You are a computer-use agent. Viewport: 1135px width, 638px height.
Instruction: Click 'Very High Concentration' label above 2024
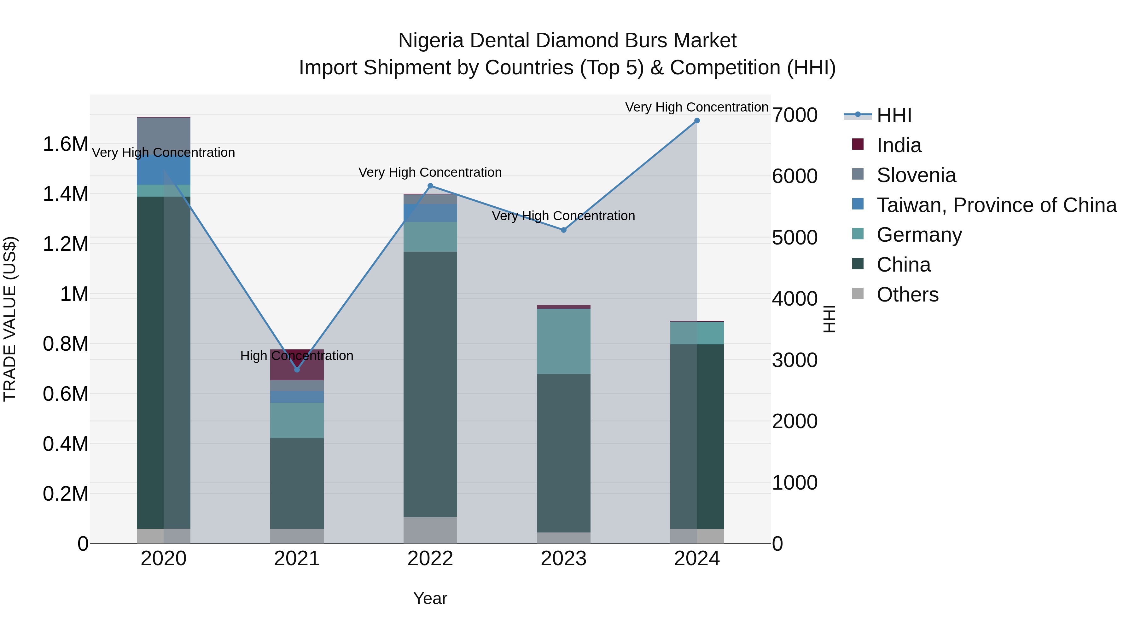[x=697, y=107]
